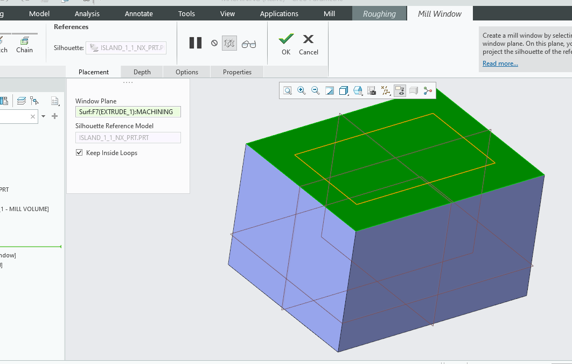Open the model tree settings dropdown
Screen dimensions: 572x364
tap(55, 101)
